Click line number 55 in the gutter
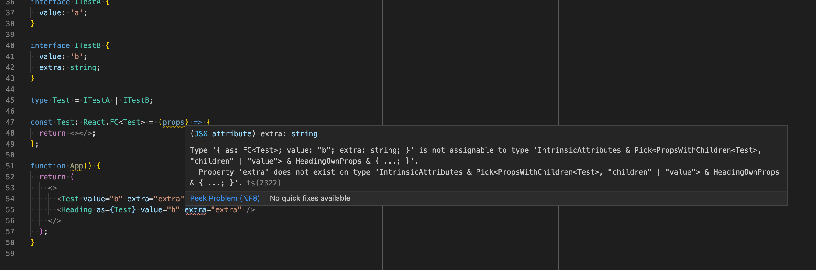Screen dimensions: 816x270 coord(10,209)
